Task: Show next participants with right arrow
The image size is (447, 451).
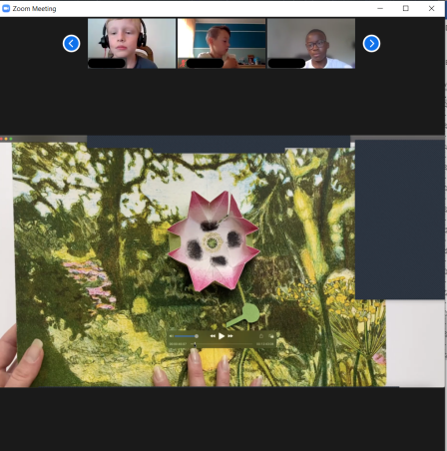Action: click(371, 43)
